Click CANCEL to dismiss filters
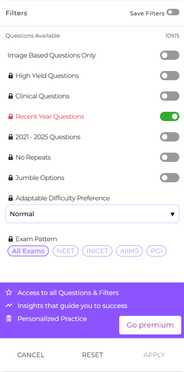This screenshot has height=372, width=184. coord(31,355)
